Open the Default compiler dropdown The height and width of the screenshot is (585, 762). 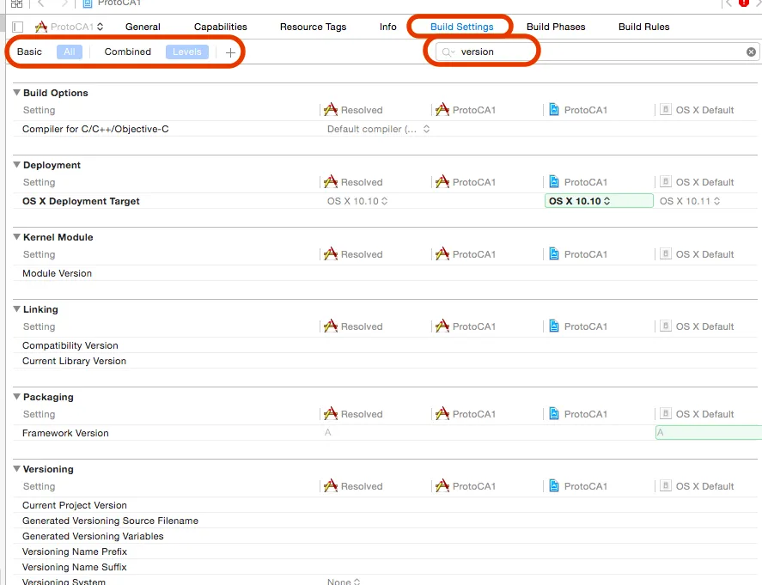378,129
